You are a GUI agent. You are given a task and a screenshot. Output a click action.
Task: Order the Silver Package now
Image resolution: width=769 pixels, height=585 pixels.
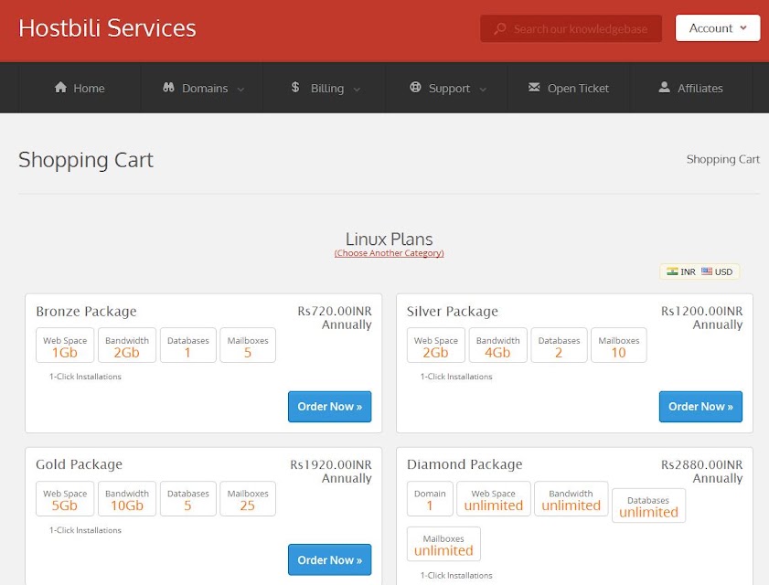coord(700,407)
